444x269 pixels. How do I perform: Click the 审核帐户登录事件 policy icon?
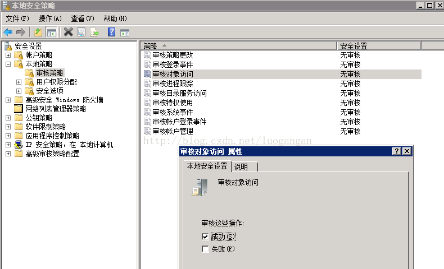coord(147,122)
